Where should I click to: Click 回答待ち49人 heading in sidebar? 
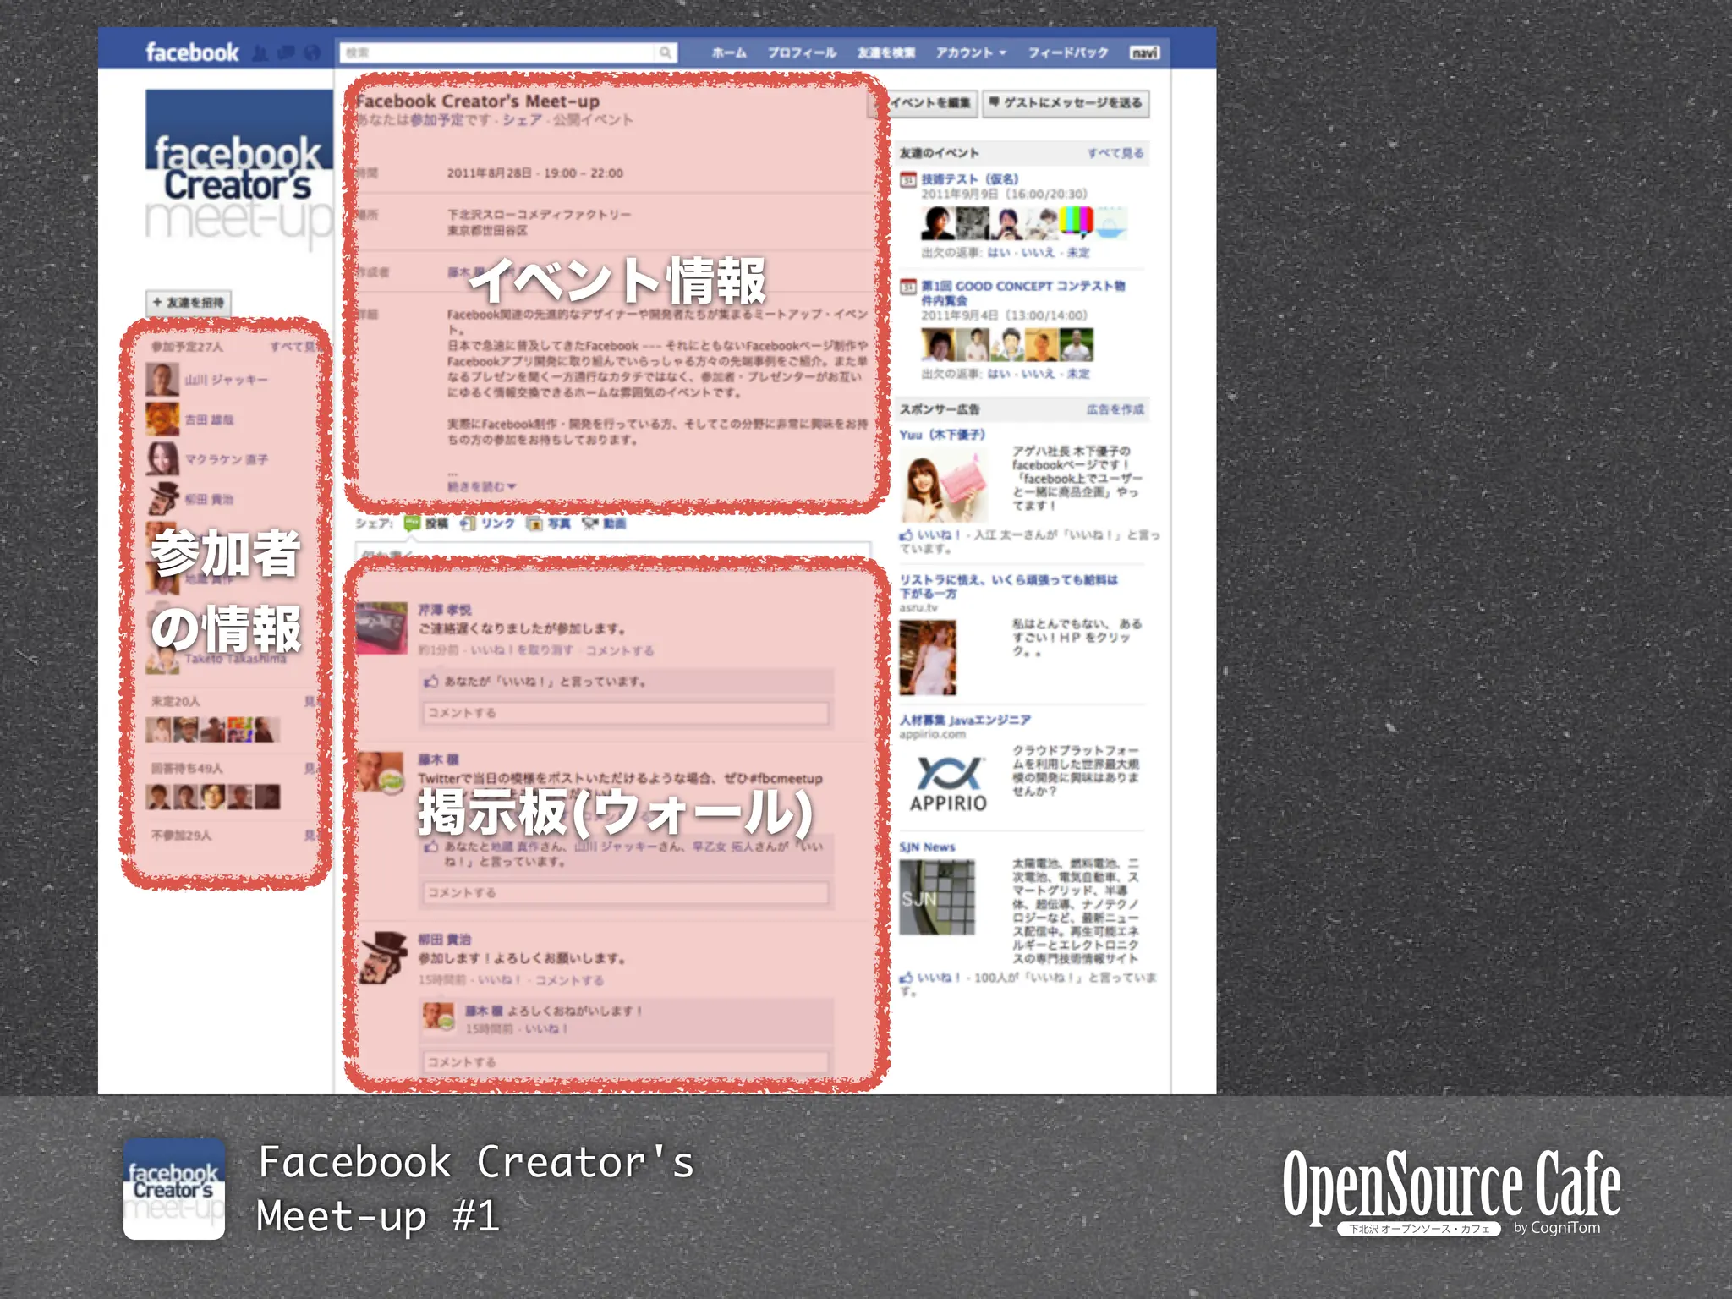186,768
